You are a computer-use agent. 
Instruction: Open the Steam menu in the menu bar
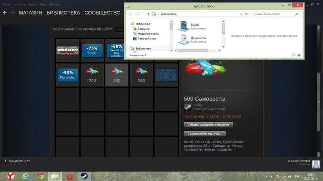click(x=6, y=4)
